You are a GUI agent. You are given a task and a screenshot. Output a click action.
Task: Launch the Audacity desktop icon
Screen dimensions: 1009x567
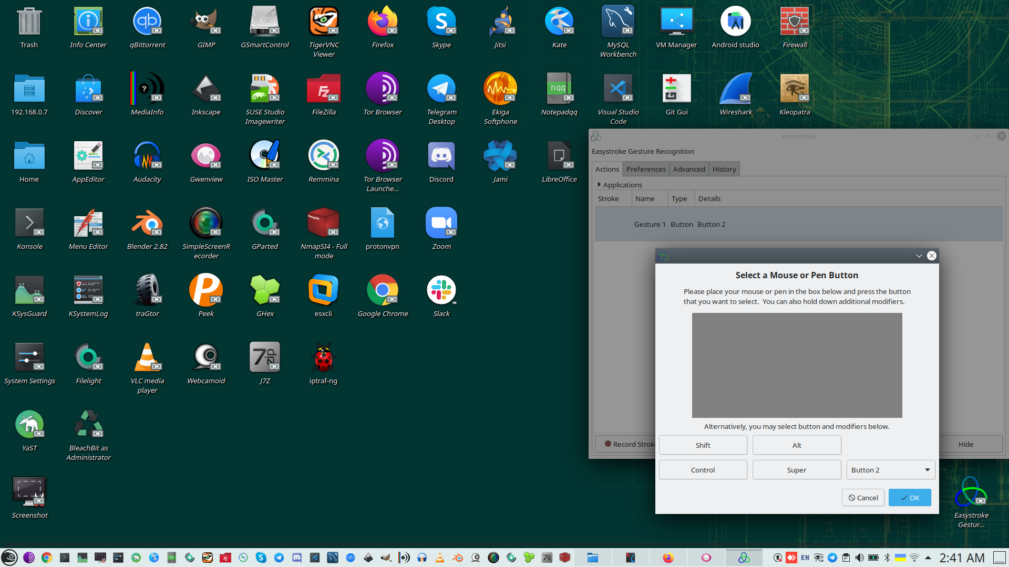pyautogui.click(x=147, y=156)
